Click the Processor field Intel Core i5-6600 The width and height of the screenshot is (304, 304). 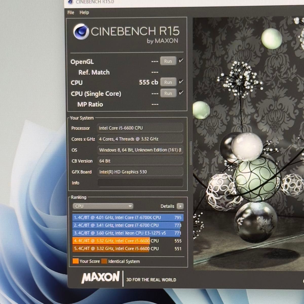coord(140,128)
